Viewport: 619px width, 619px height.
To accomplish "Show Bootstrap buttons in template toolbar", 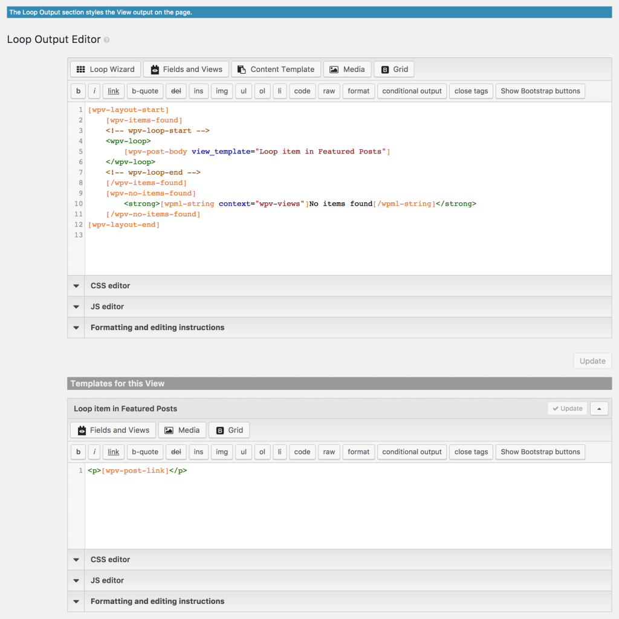I will coord(540,452).
